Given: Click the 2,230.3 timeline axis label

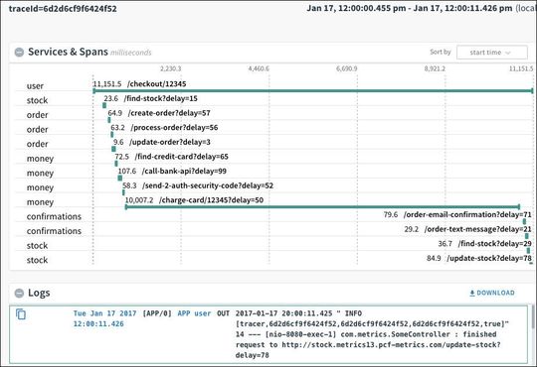Looking at the screenshot, I should coord(171,68).
